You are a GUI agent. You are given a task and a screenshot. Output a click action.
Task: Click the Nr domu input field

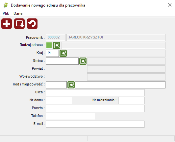click(59, 101)
